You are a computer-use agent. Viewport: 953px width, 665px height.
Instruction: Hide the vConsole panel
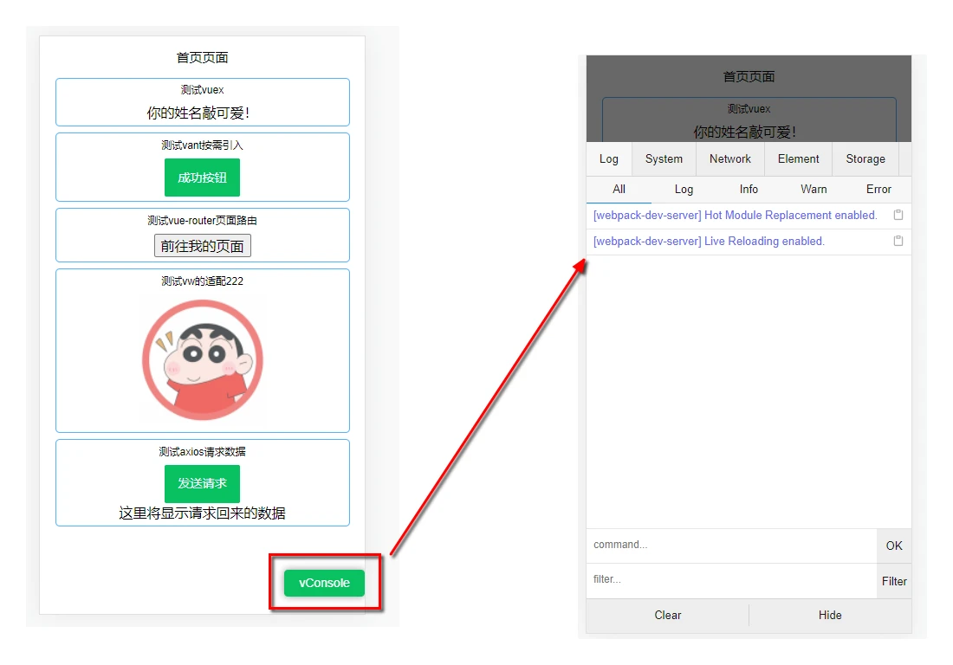830,615
